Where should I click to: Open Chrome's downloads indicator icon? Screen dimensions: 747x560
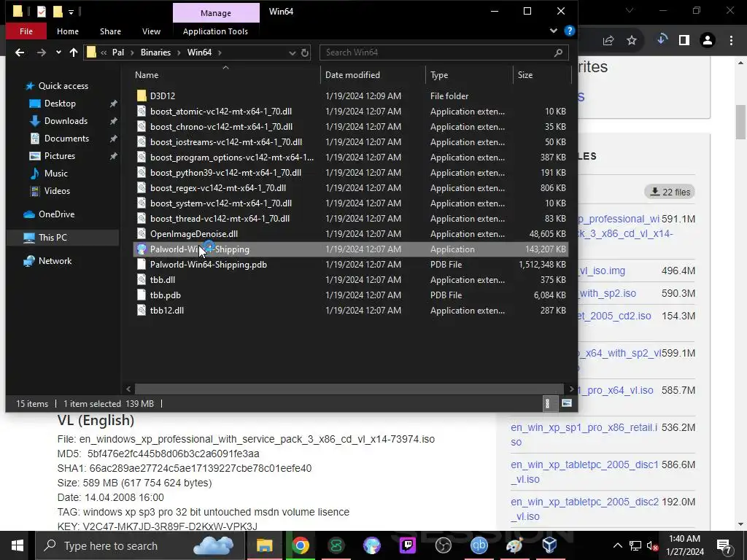[662, 39]
